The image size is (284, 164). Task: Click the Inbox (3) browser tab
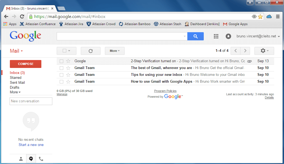(x=29, y=8)
